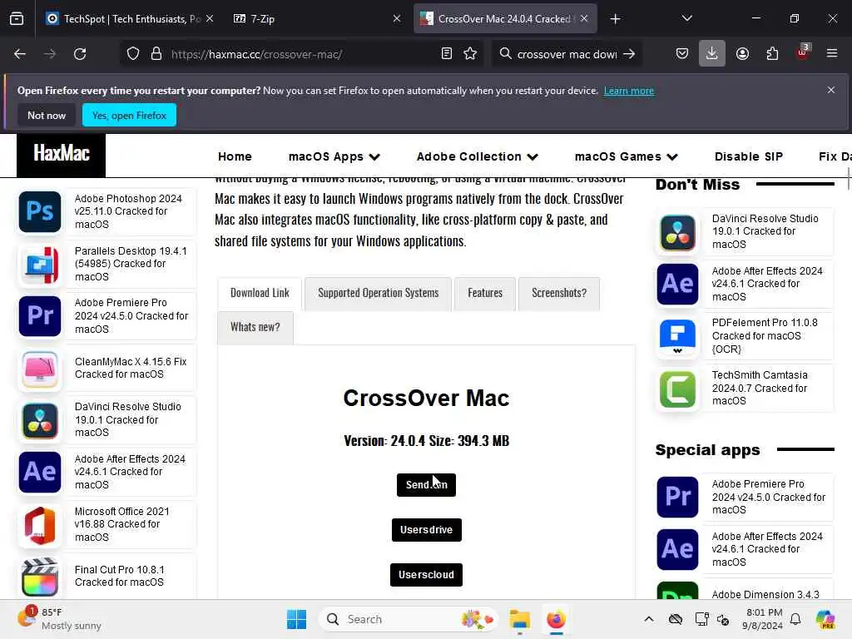Click the Not now button
The height and width of the screenshot is (639, 852).
click(x=47, y=115)
